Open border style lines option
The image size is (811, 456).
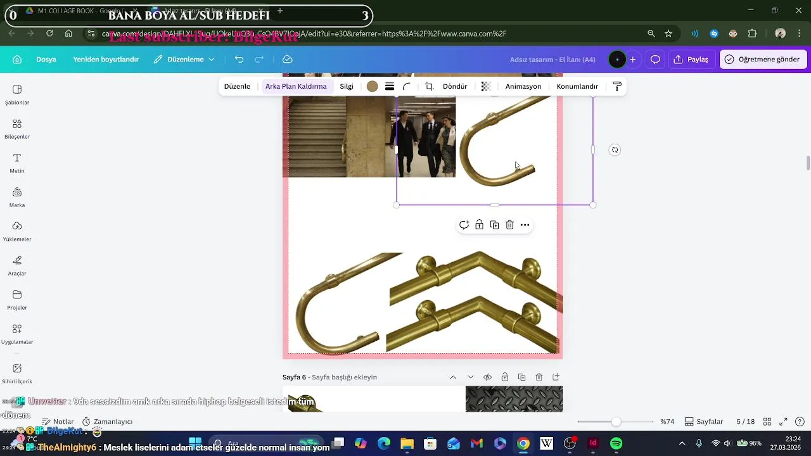coord(390,86)
